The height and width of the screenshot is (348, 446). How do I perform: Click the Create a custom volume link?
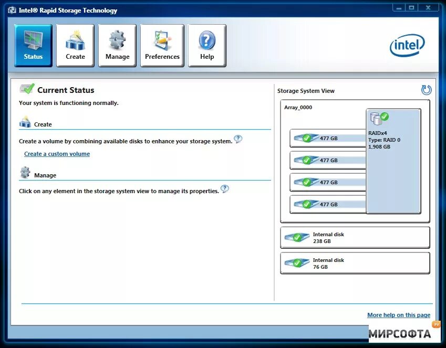point(57,154)
